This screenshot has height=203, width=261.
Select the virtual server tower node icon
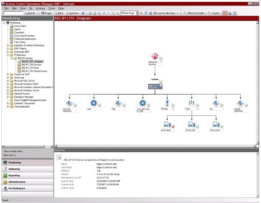(167, 103)
